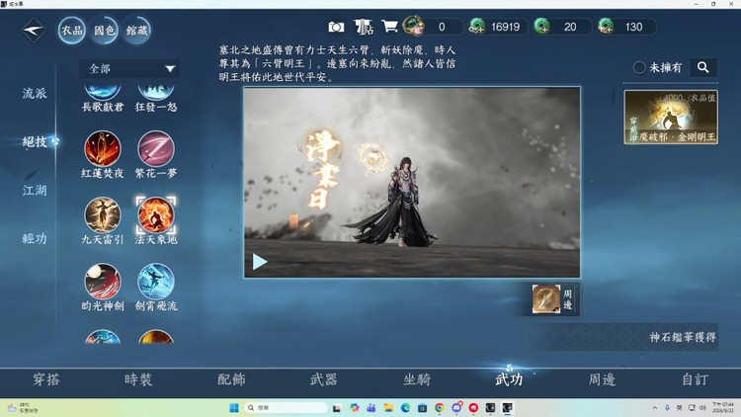Switch to the 自訂 bottom tab
The width and height of the screenshot is (741, 417).
(695, 379)
